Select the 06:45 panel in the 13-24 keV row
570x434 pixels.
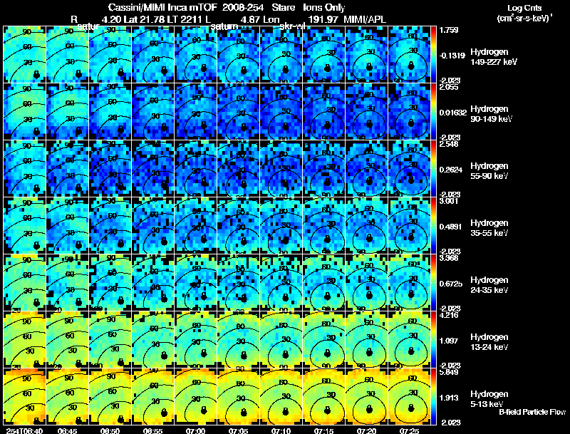pos(68,339)
